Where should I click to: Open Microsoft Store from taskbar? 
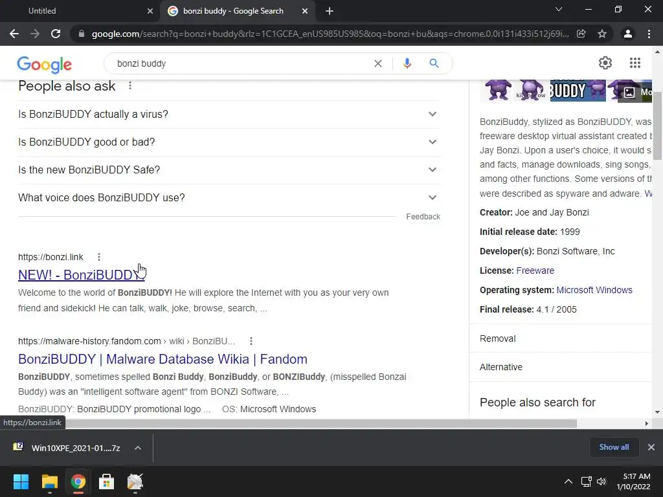point(106,481)
